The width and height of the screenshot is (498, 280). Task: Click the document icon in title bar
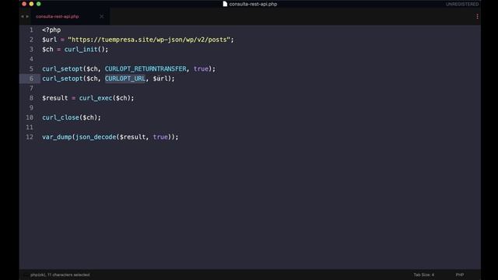click(225, 4)
